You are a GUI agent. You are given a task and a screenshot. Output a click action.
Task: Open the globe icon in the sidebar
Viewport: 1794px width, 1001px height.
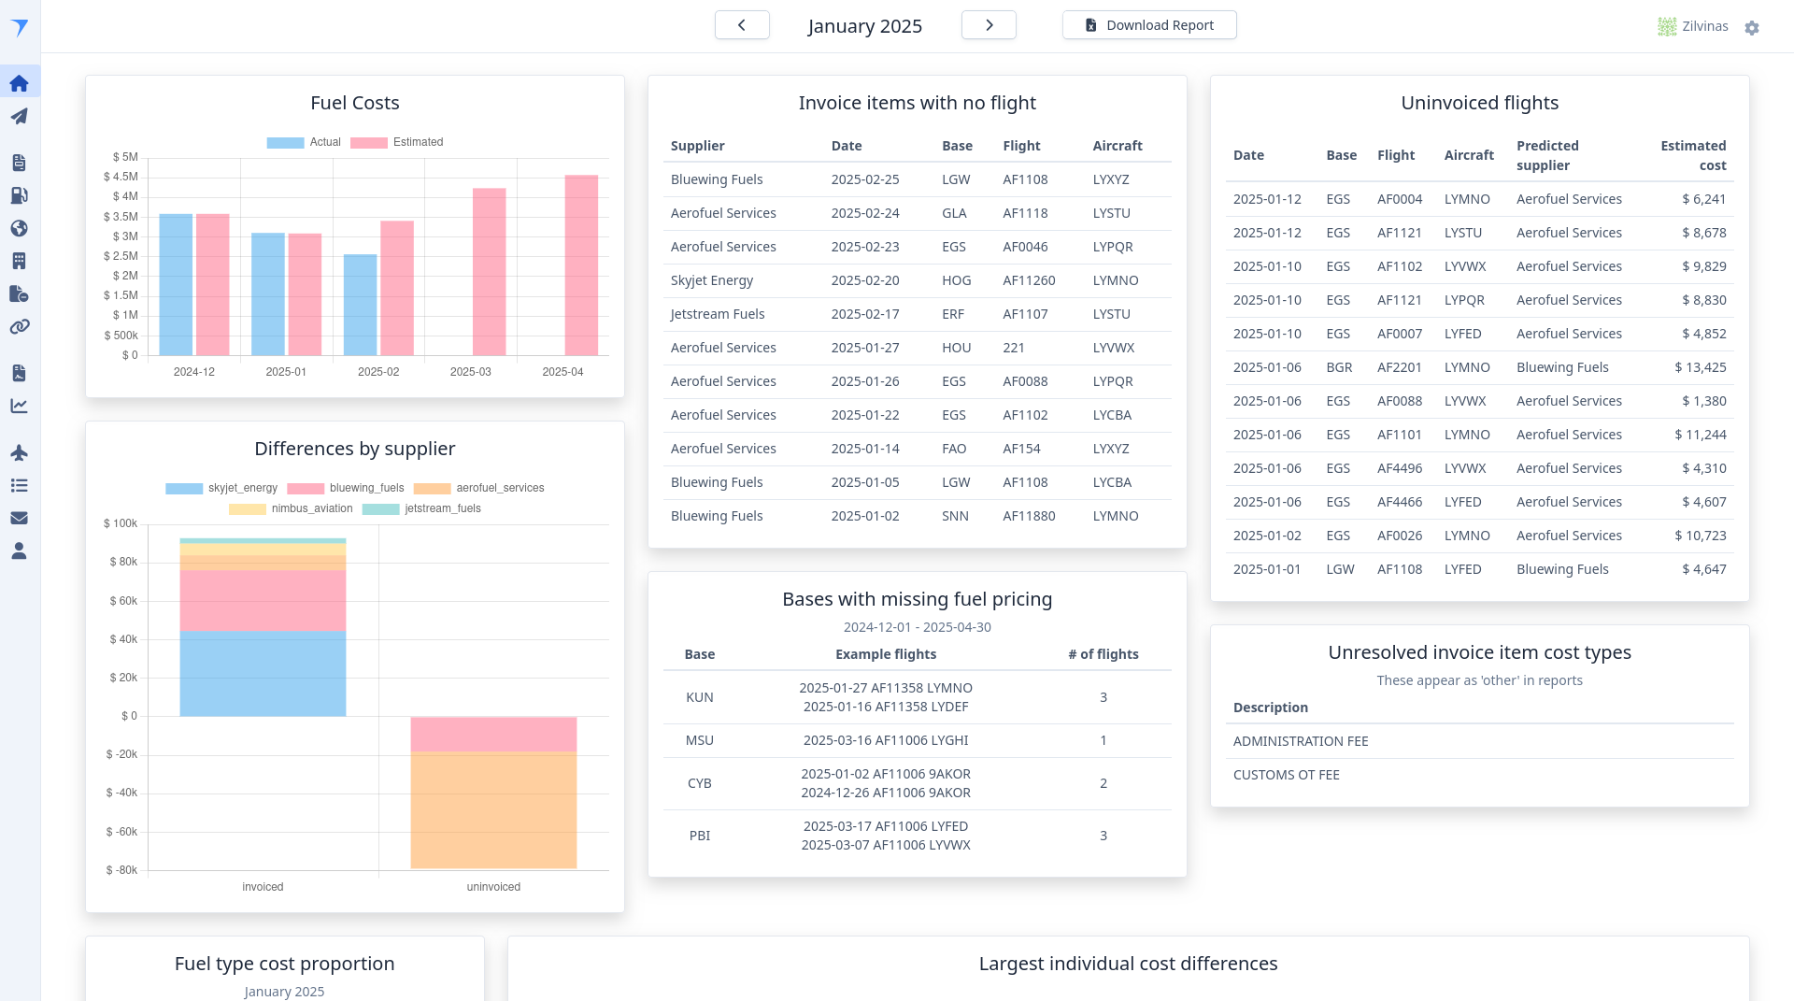[x=20, y=228]
